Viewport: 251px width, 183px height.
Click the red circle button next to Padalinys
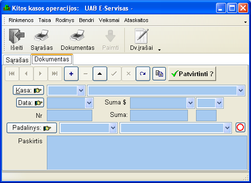pos(240,127)
